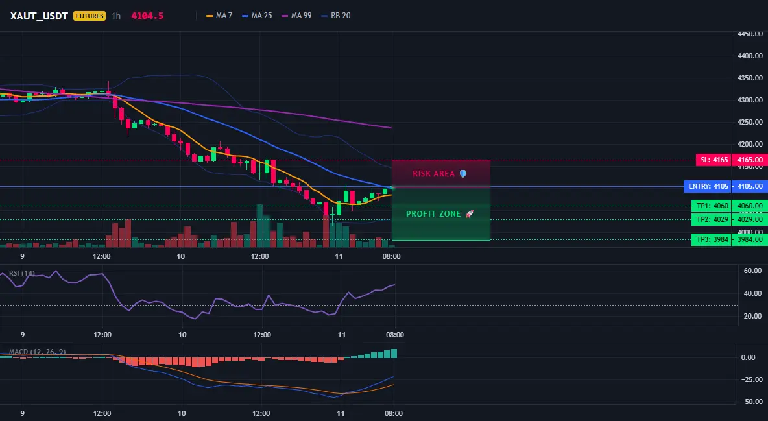
Task: Click the 4350.00 price axis label
Action: tap(750, 78)
